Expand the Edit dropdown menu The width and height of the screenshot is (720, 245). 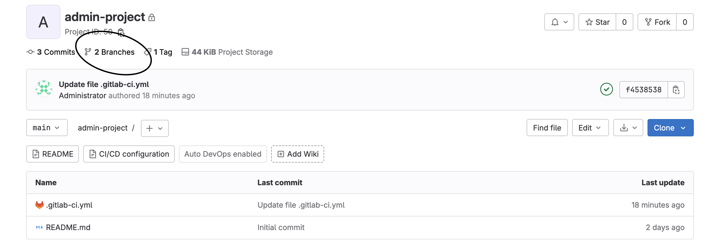tap(590, 128)
